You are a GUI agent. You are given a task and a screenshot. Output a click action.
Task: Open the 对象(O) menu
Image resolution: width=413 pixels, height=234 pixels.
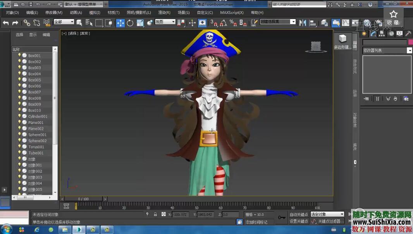(x=12, y=13)
